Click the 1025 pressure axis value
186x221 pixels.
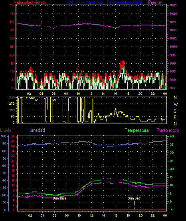(x=173, y=5)
